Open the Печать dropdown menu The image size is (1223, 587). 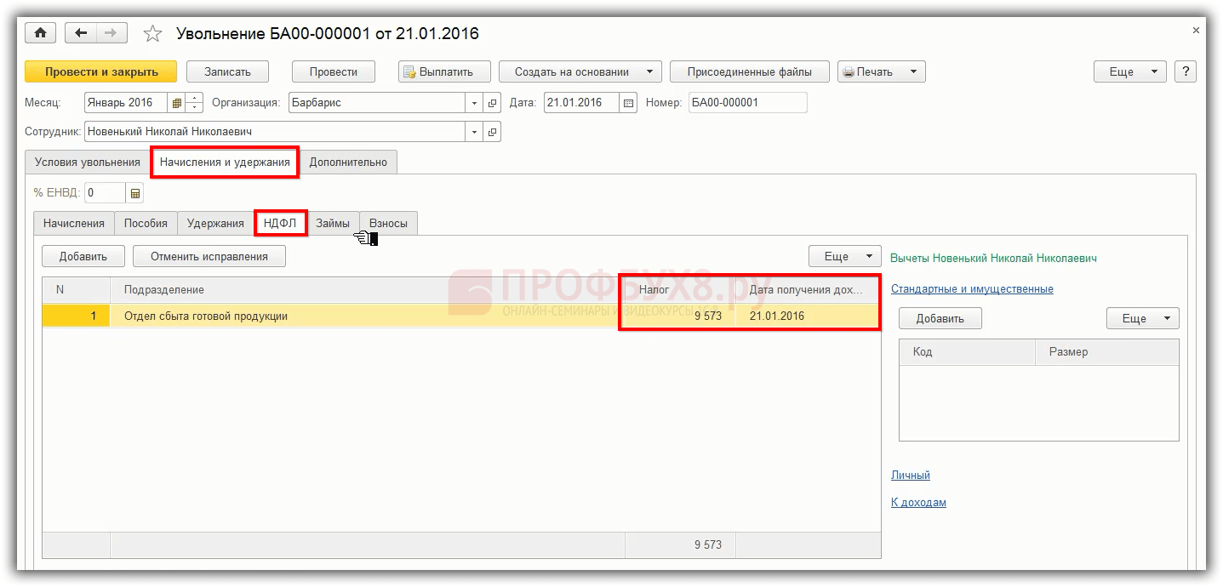click(x=882, y=71)
